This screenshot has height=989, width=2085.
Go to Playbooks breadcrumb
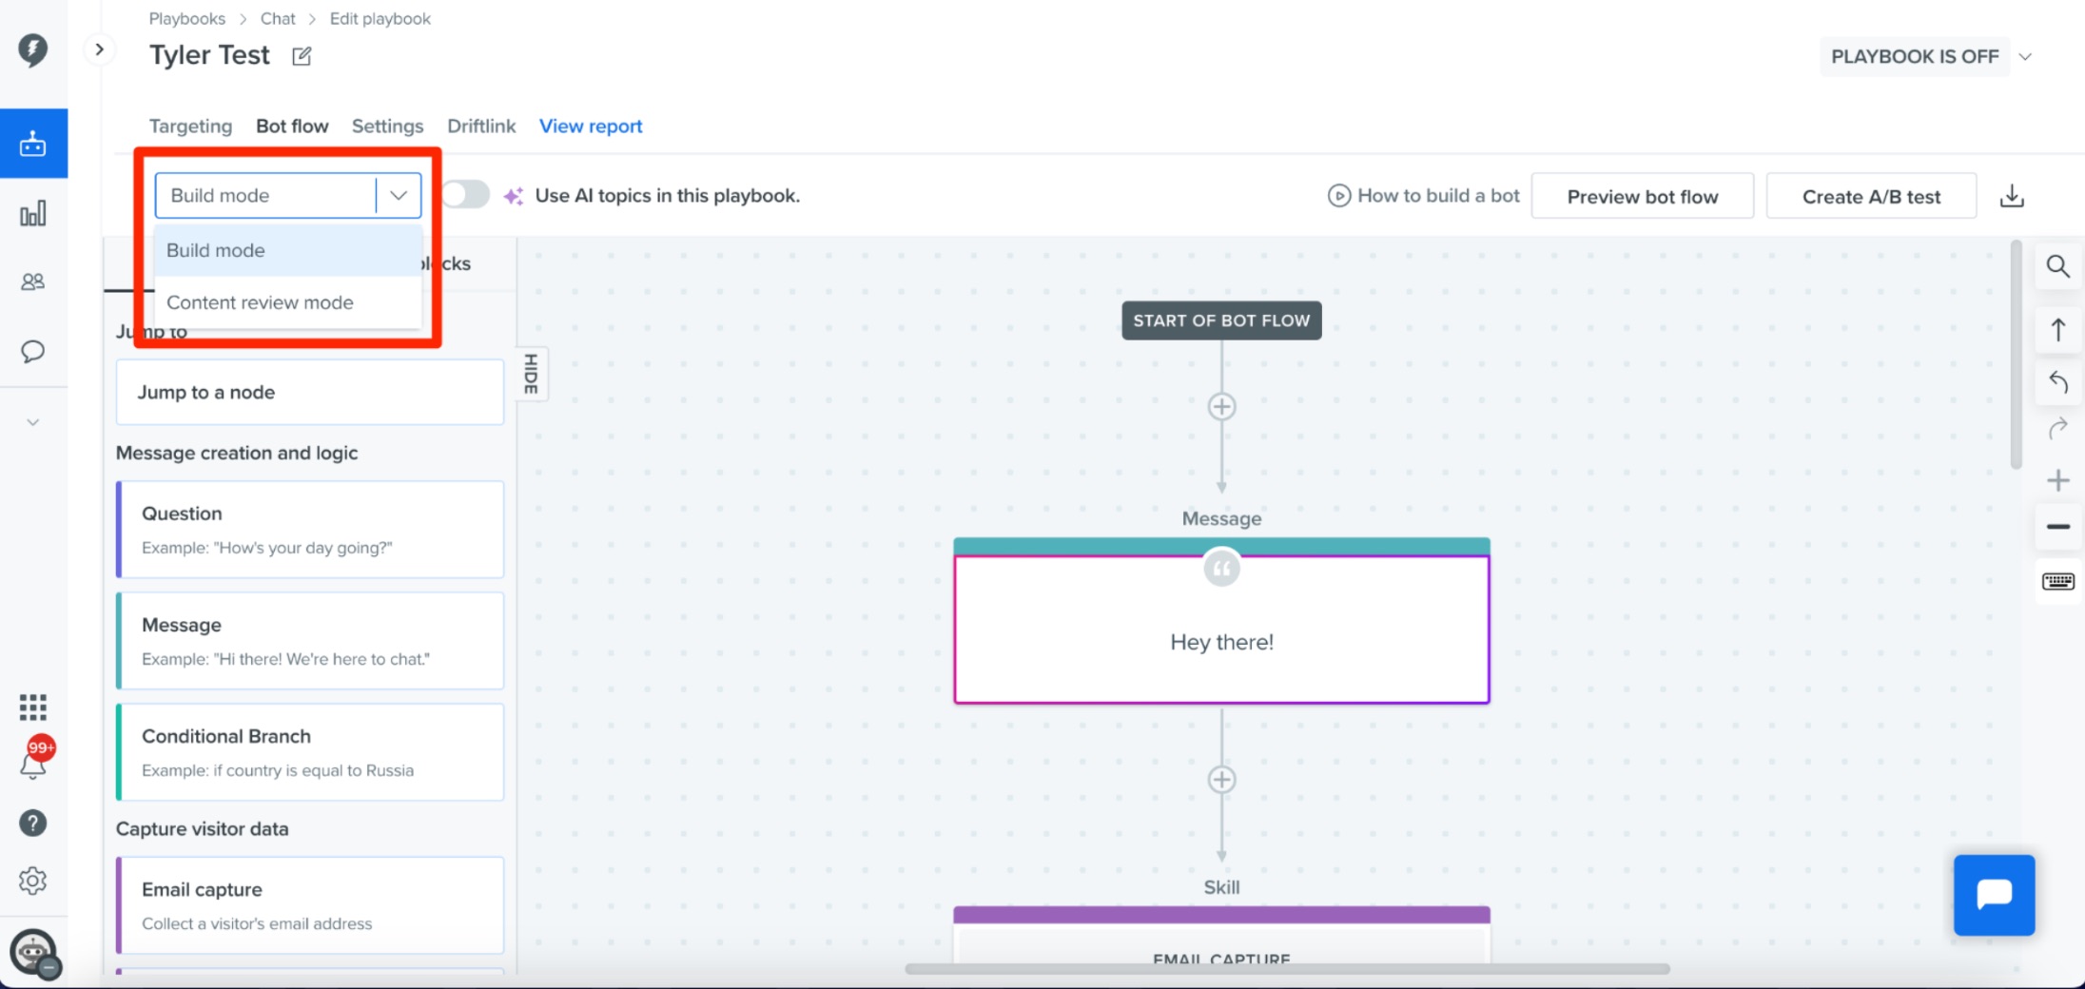pyautogui.click(x=186, y=19)
